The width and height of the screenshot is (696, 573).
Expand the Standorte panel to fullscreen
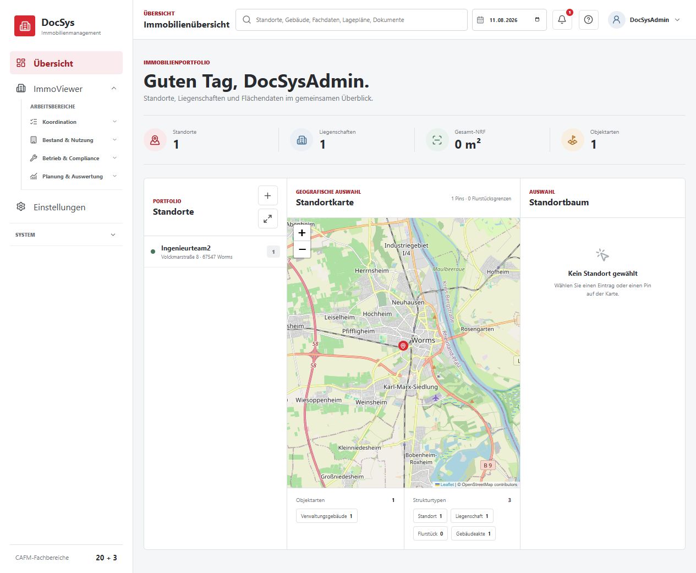pos(267,219)
